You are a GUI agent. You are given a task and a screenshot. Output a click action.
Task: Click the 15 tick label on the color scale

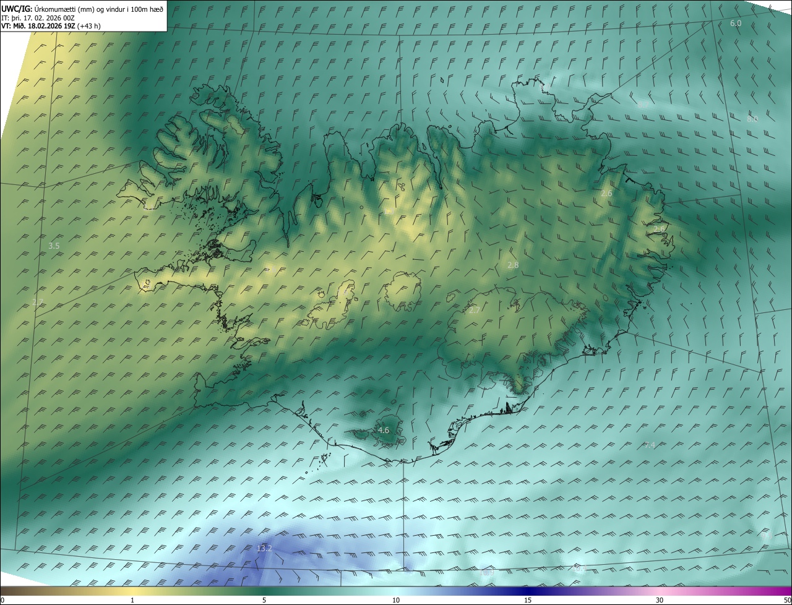pyautogui.click(x=528, y=600)
